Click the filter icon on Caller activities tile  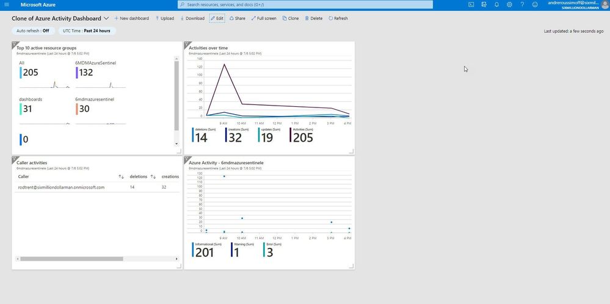coord(14,159)
